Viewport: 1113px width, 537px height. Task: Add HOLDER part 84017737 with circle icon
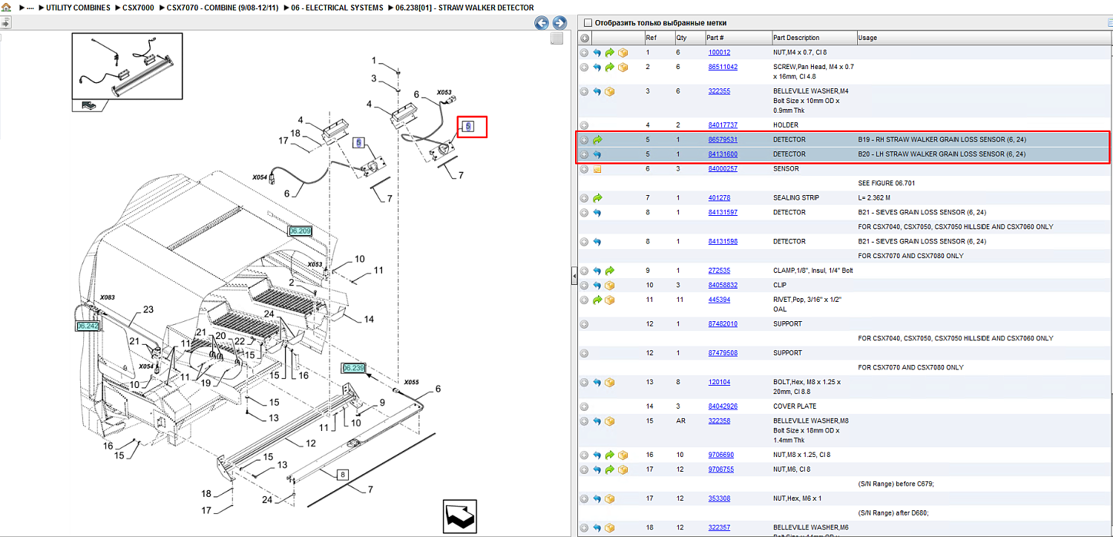(585, 125)
